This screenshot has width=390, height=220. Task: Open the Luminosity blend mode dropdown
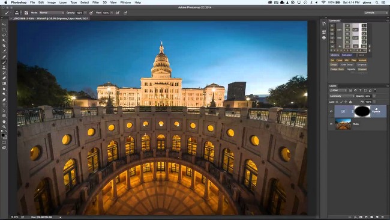tap(342, 96)
